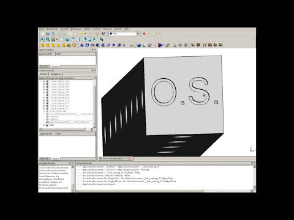
Task: Click the letter O on the cube
Action: coord(164,92)
